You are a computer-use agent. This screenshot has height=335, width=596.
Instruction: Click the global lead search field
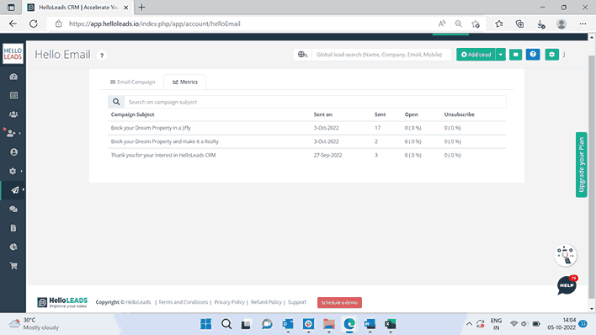pos(381,55)
